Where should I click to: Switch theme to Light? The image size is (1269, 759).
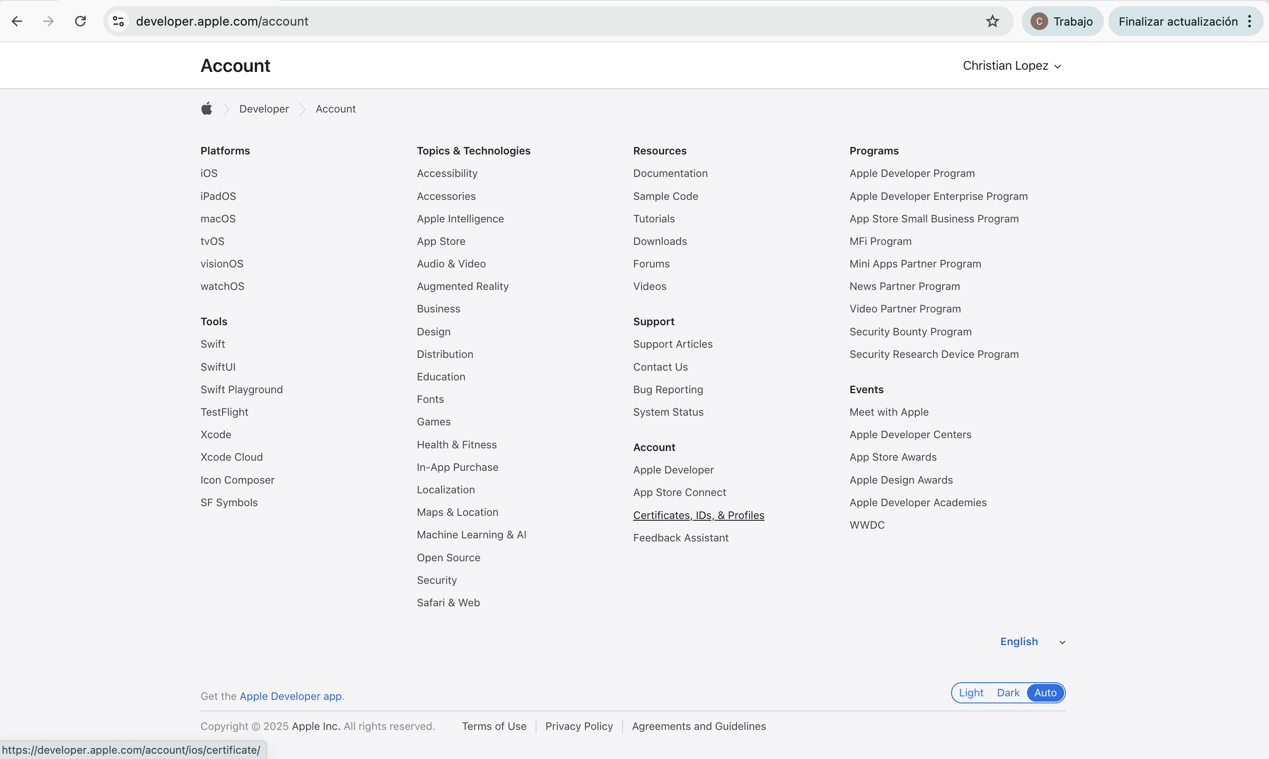971,692
